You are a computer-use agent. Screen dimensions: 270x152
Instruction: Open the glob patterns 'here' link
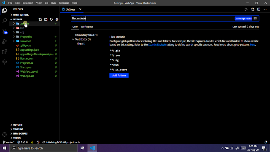pos(252,45)
